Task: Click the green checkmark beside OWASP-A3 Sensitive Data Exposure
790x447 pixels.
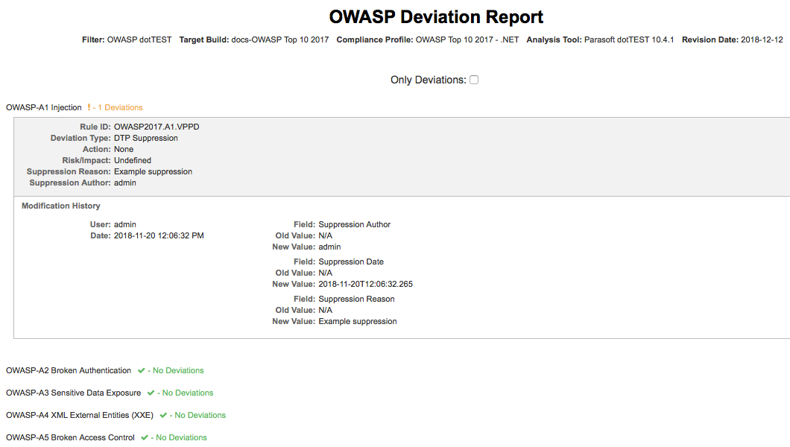Action: (x=151, y=393)
